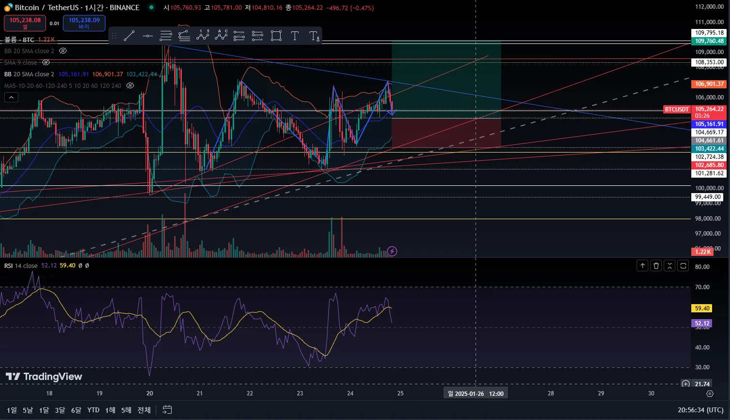Select the 6달 time range
The image size is (730, 420).
76,410
